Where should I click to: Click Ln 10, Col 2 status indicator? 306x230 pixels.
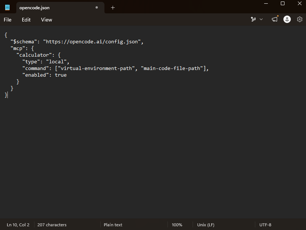[x=18, y=225]
